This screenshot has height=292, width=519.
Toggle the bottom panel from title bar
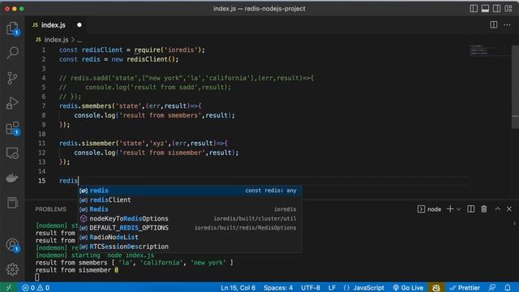click(485, 9)
